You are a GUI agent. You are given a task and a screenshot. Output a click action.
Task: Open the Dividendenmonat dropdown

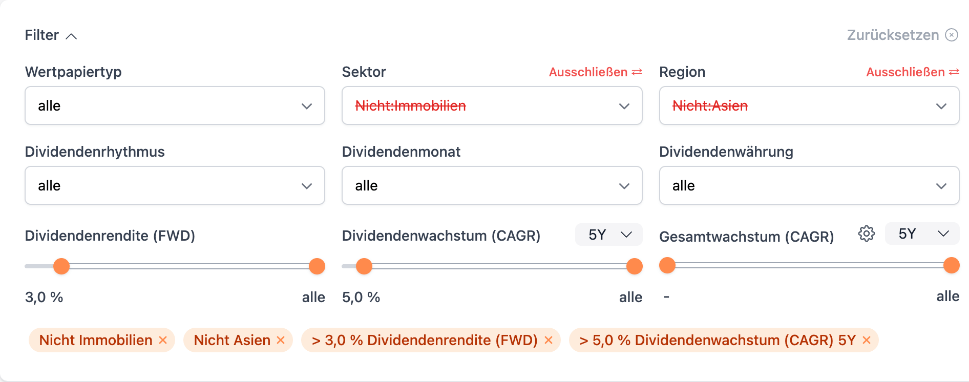491,185
